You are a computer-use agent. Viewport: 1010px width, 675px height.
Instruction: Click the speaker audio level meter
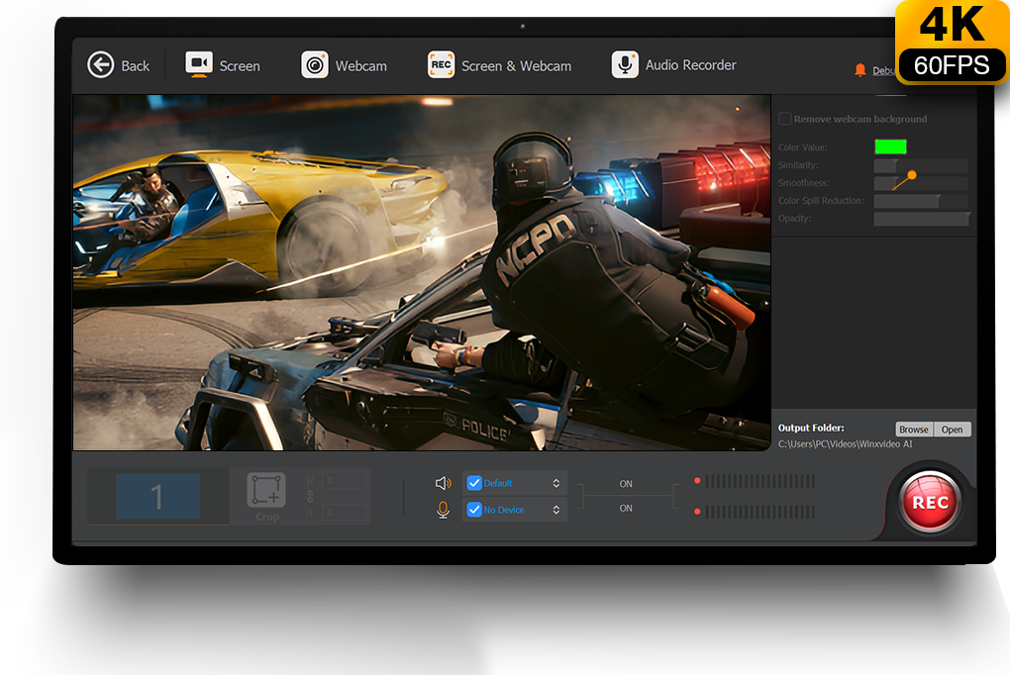click(x=759, y=481)
